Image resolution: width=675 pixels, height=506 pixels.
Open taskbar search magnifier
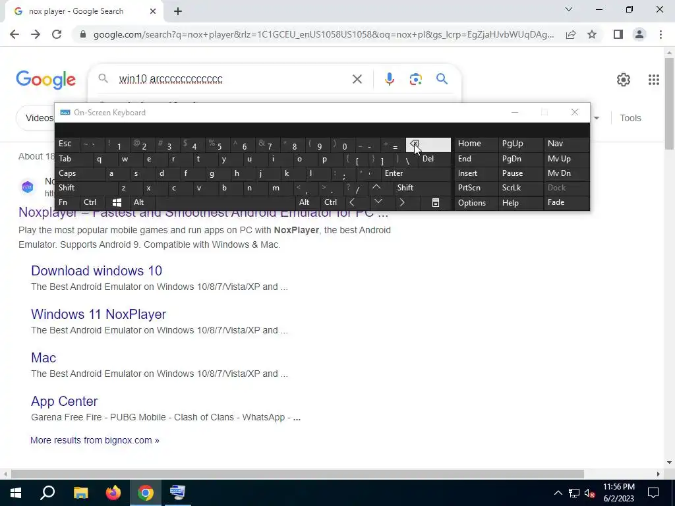tap(47, 493)
